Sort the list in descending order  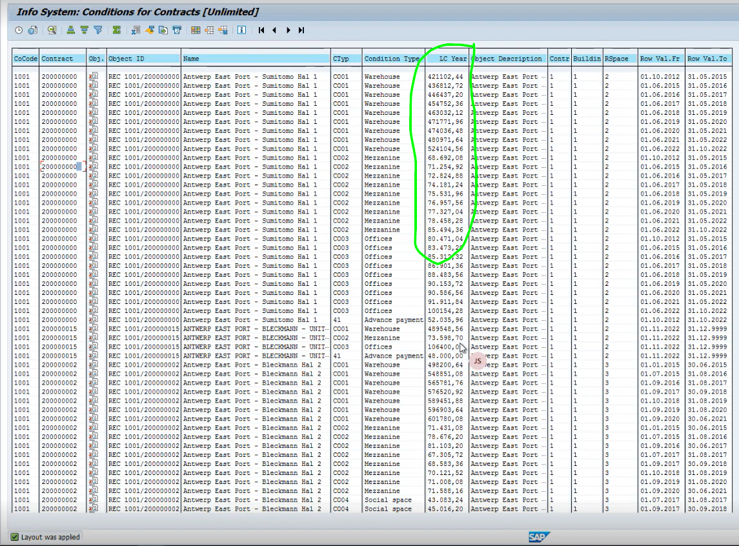tap(85, 30)
